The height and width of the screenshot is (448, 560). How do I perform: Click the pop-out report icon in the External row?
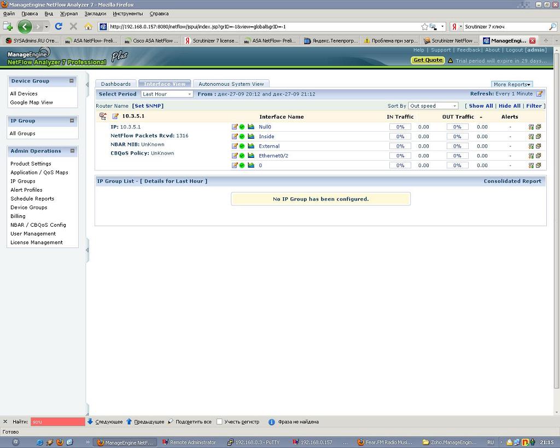coord(538,146)
